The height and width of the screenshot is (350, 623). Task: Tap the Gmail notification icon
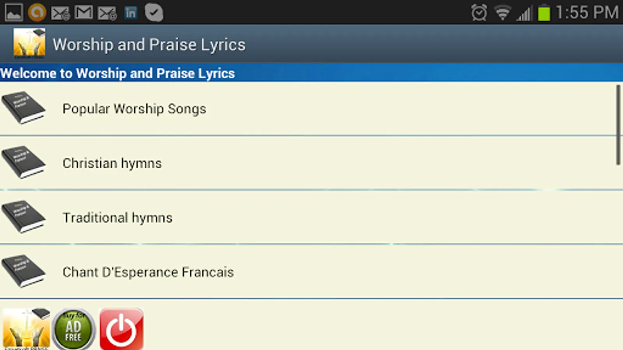click(84, 13)
